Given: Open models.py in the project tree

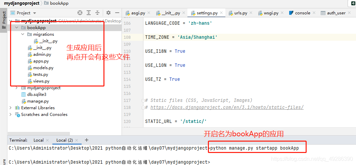Looking at the screenshot, I should [x=43, y=68].
